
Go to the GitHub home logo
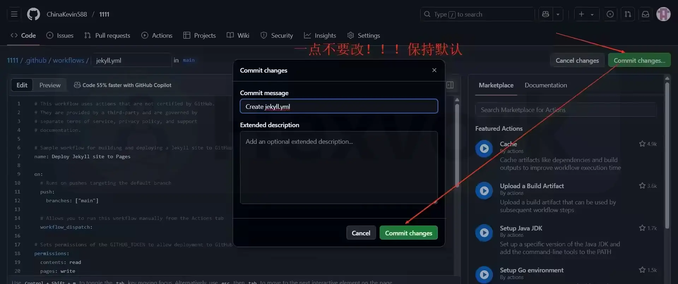(34, 14)
